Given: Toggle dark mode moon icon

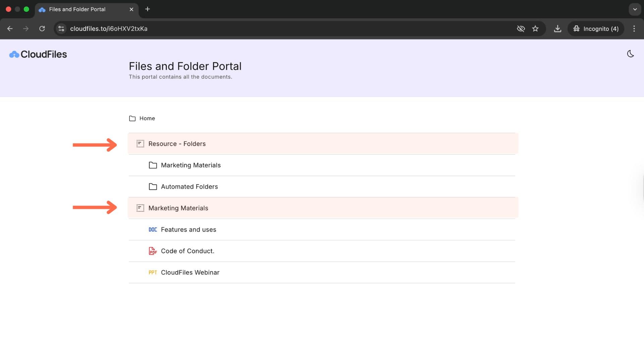Looking at the screenshot, I should pos(630,54).
